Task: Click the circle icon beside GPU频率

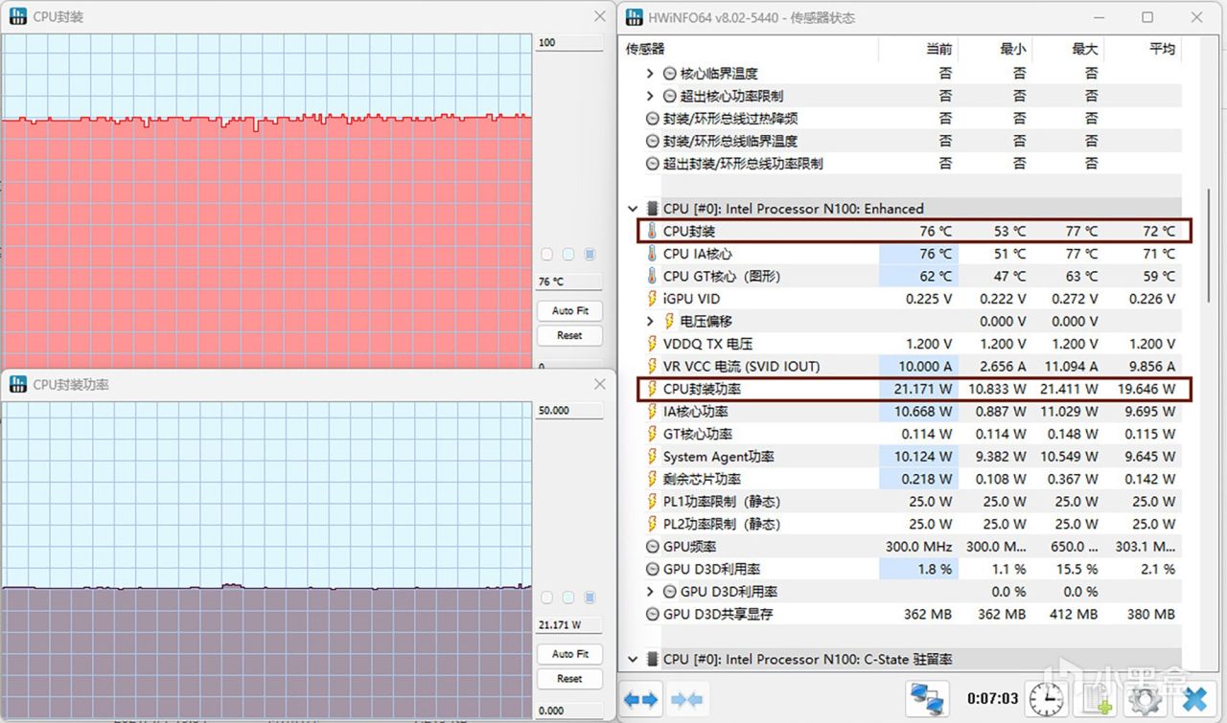Action: [652, 547]
